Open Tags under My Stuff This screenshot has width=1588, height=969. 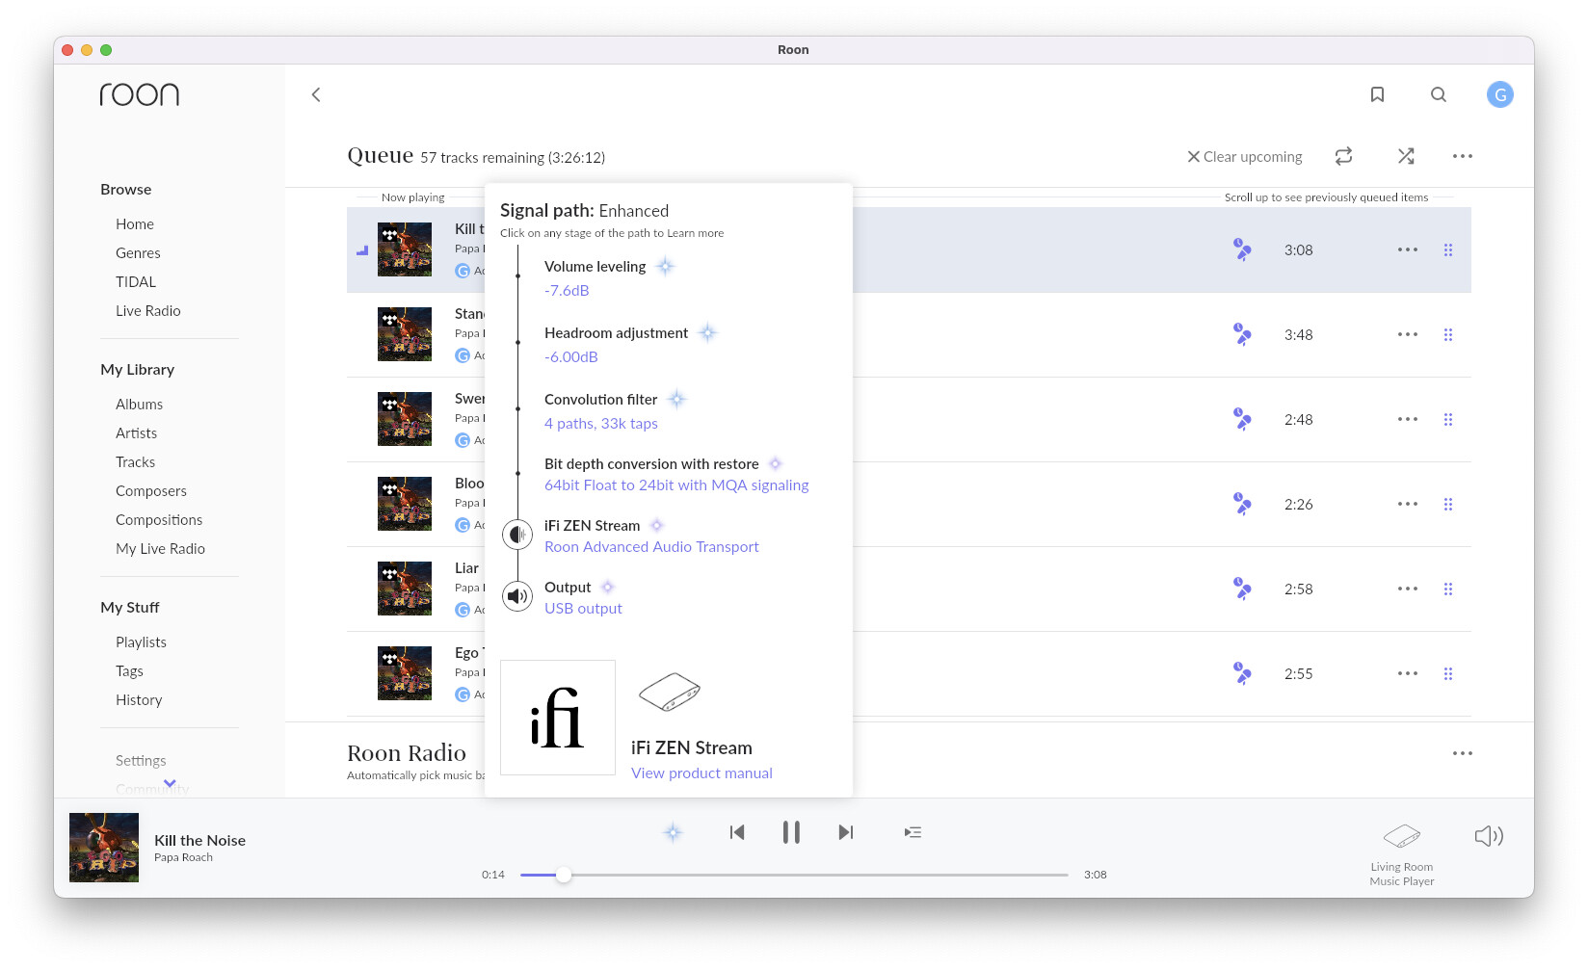click(129, 670)
